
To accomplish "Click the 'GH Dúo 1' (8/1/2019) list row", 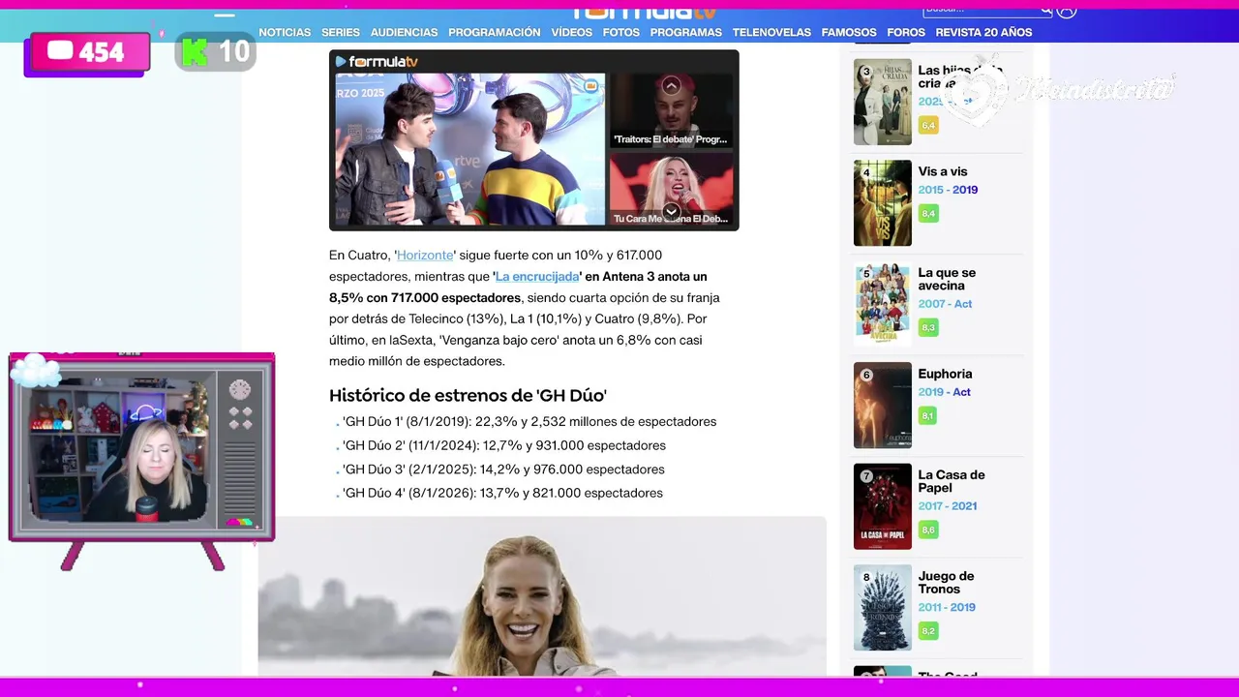I will pyautogui.click(x=529, y=421).
